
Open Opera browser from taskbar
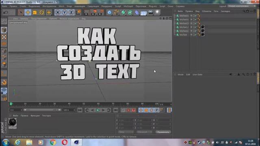(x=65, y=142)
